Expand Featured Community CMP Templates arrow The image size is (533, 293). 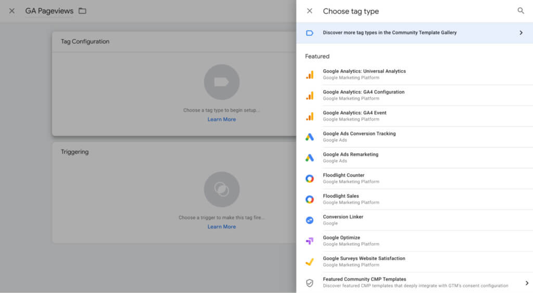526,283
